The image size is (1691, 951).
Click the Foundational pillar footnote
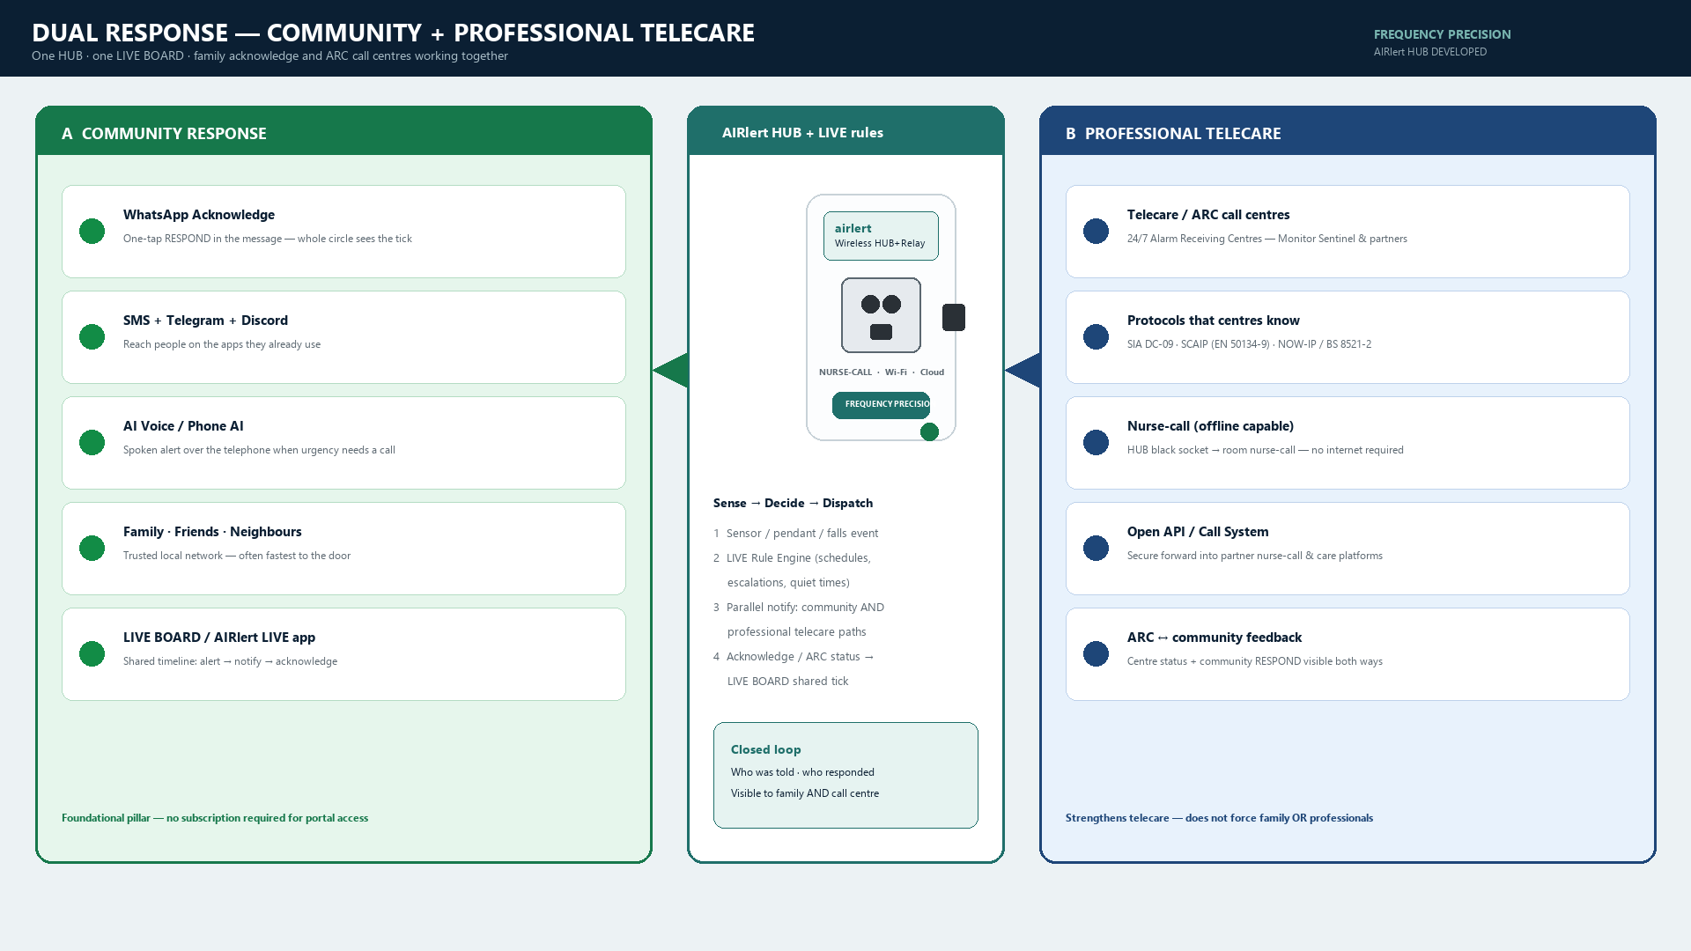tap(215, 818)
